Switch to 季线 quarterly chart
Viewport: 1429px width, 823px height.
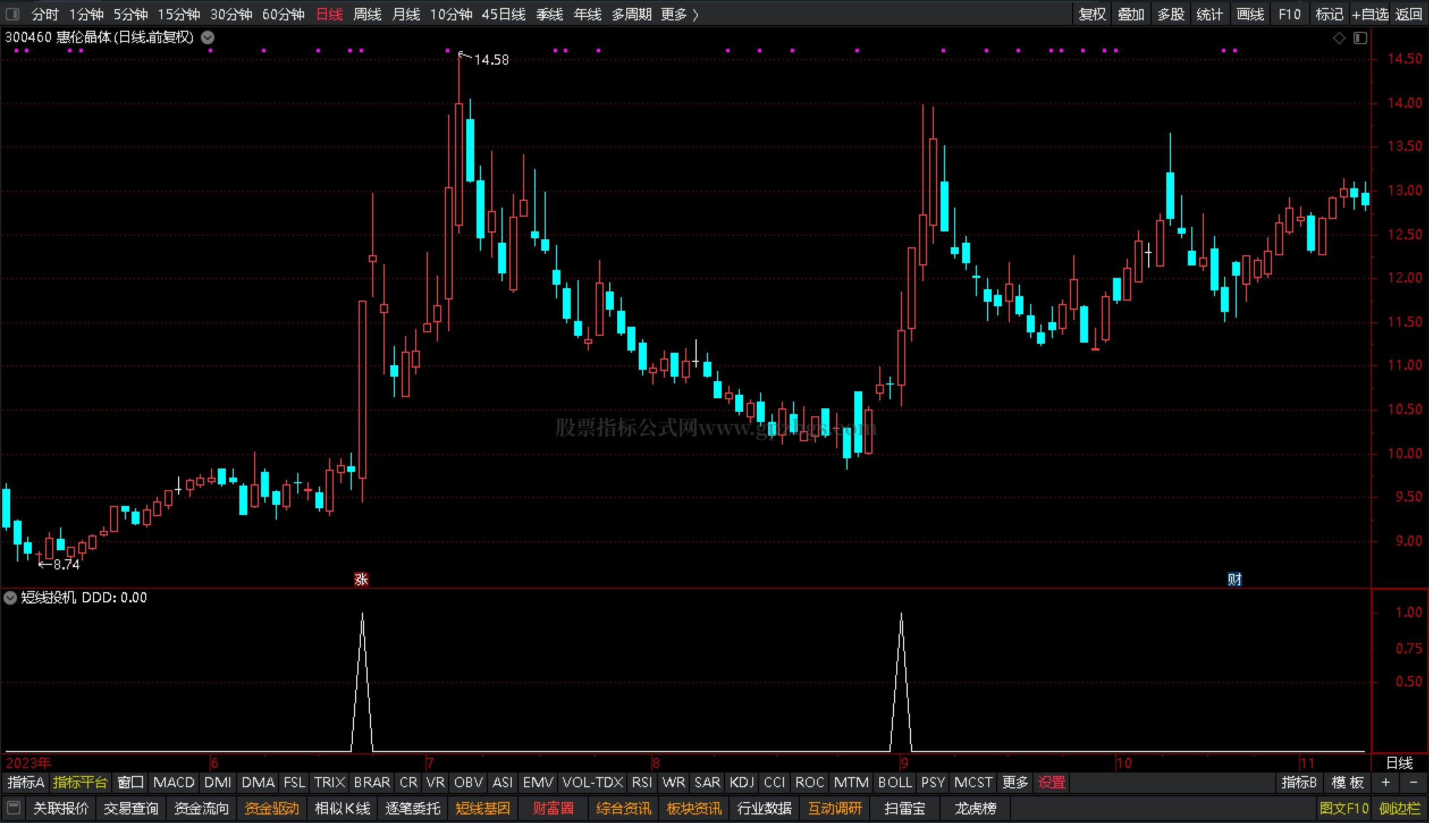(550, 14)
